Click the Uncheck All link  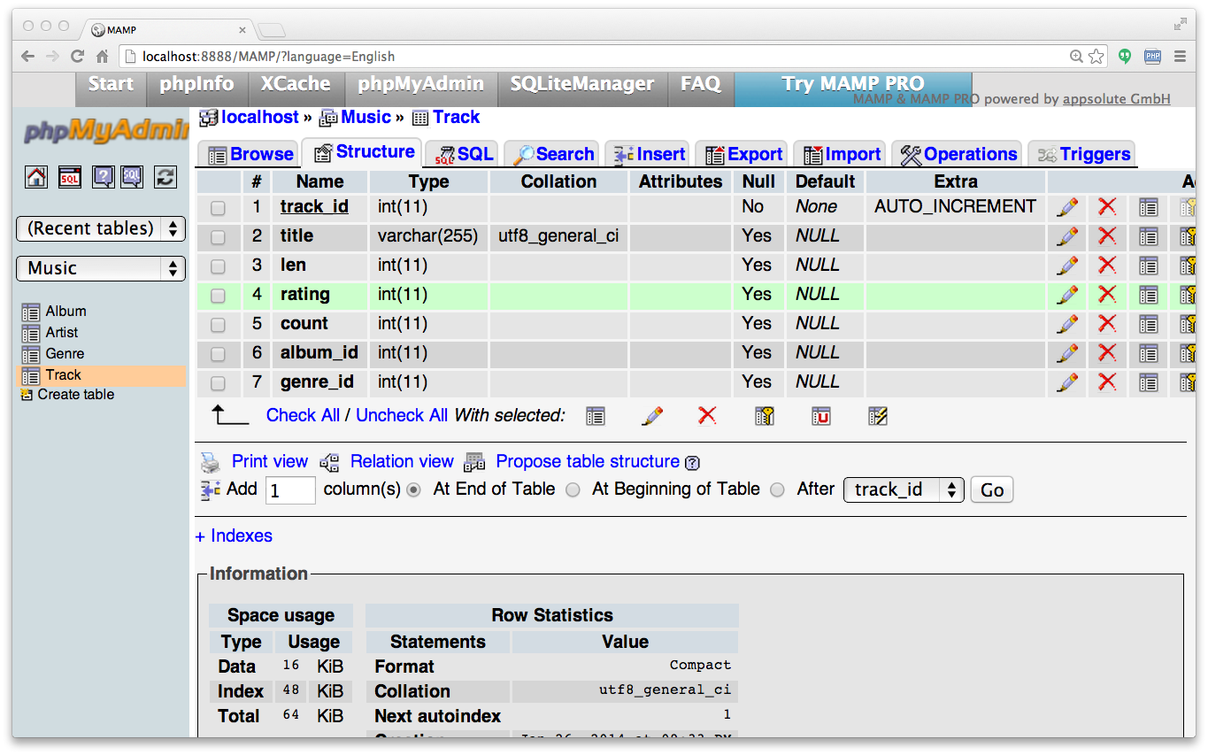(x=402, y=415)
